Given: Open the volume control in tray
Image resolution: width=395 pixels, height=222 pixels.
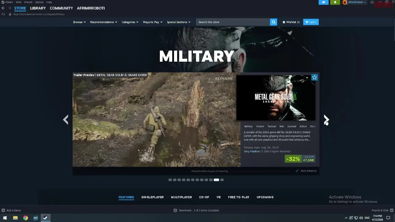Looking at the screenshot, I should (x=361, y=218).
